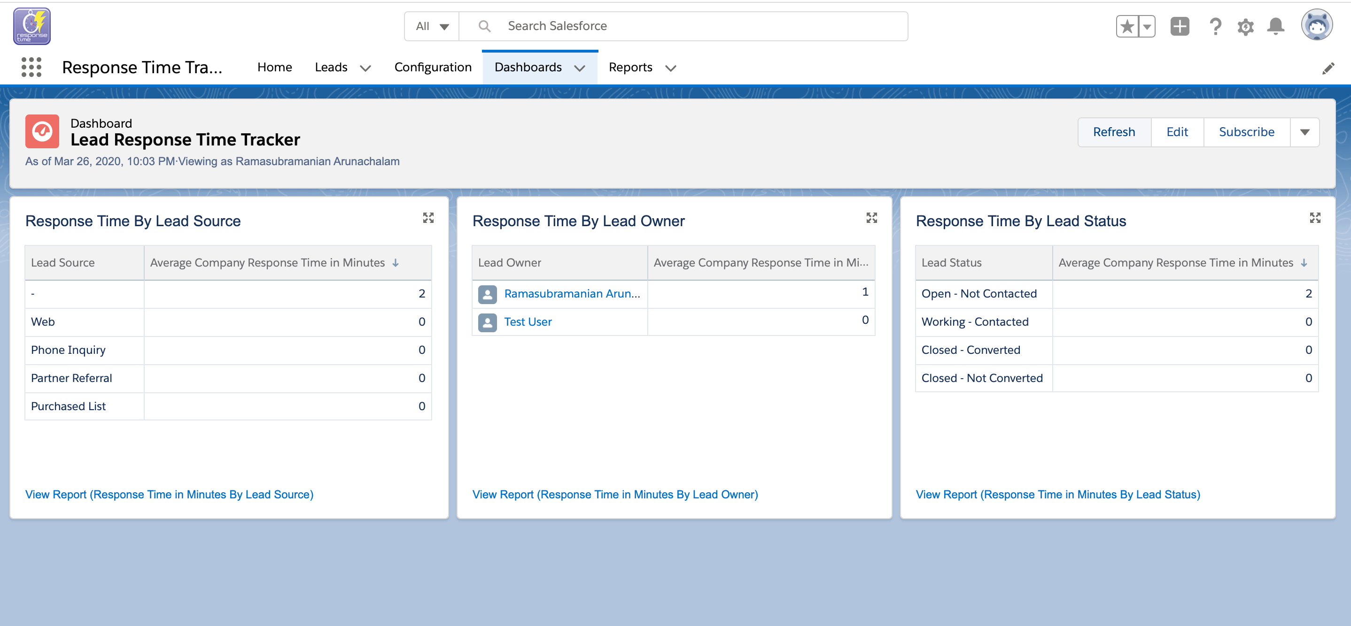The width and height of the screenshot is (1351, 626).
Task: Expand the Lead Status widget
Action: [x=1314, y=218]
